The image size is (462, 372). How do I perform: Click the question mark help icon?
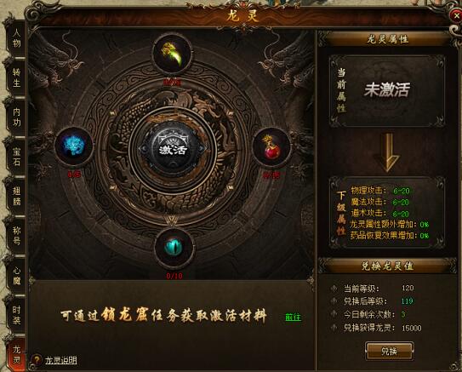(x=37, y=360)
